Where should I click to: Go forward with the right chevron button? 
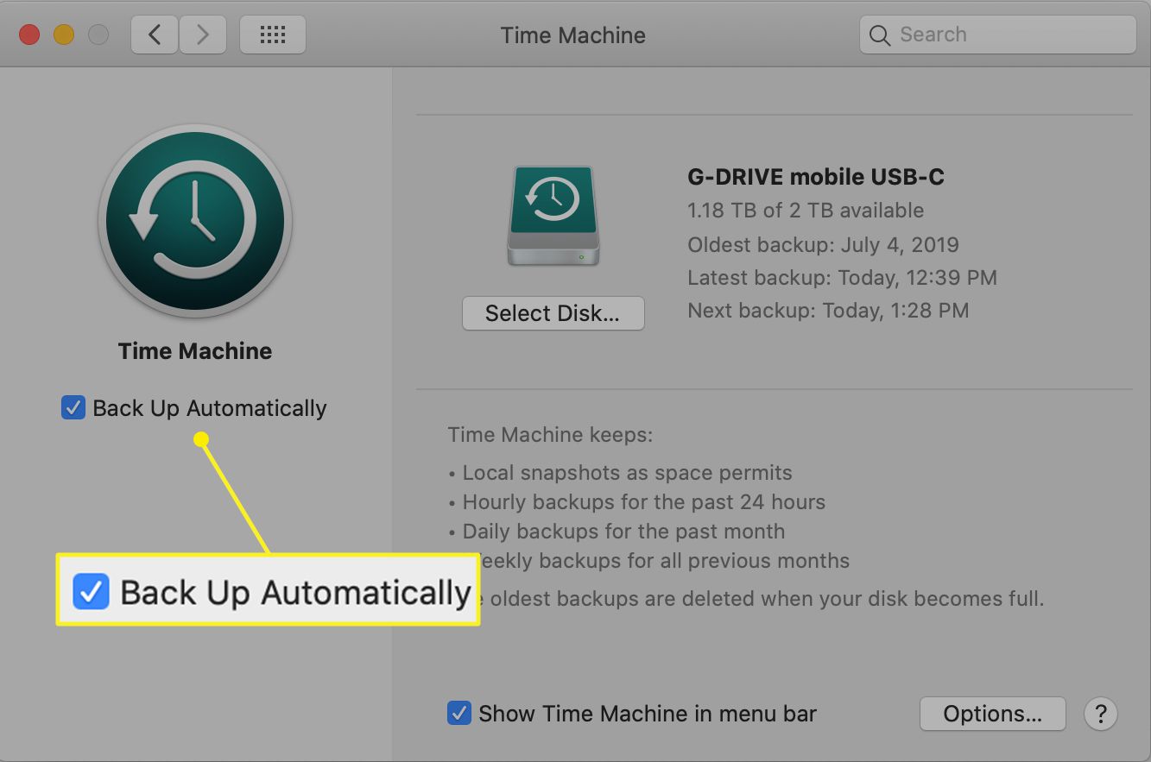[x=203, y=35]
